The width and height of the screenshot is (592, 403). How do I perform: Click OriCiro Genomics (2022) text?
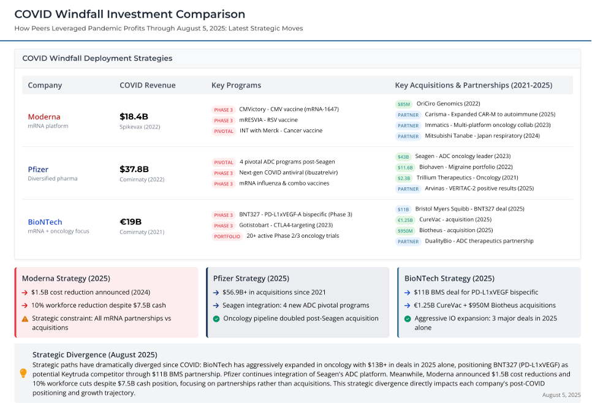click(x=448, y=104)
